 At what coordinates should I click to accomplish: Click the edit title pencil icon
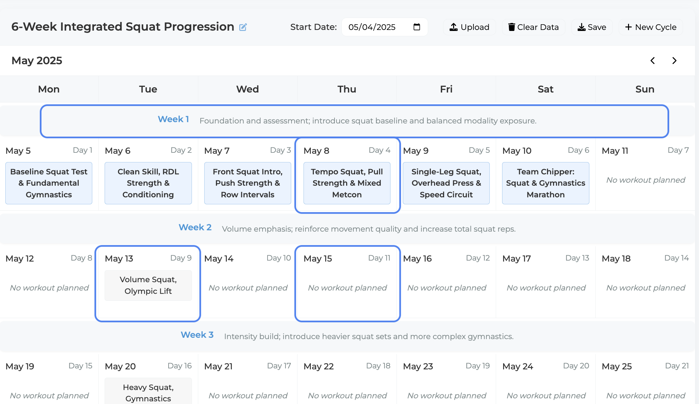click(x=243, y=27)
